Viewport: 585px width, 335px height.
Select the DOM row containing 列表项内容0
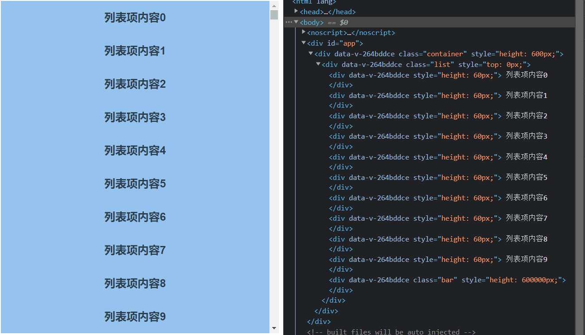pos(438,75)
